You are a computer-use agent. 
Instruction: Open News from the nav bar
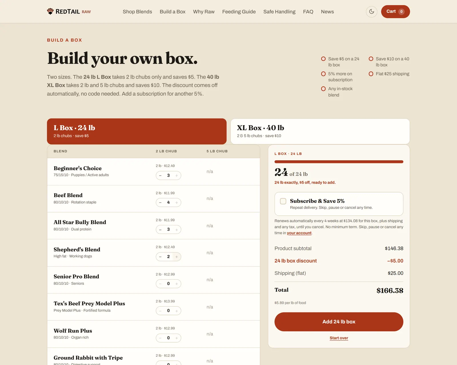[x=327, y=12]
